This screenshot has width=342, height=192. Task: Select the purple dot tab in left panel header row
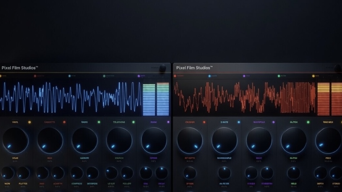(139, 76)
